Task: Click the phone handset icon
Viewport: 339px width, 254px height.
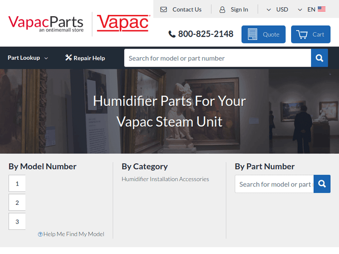Action: [x=172, y=34]
